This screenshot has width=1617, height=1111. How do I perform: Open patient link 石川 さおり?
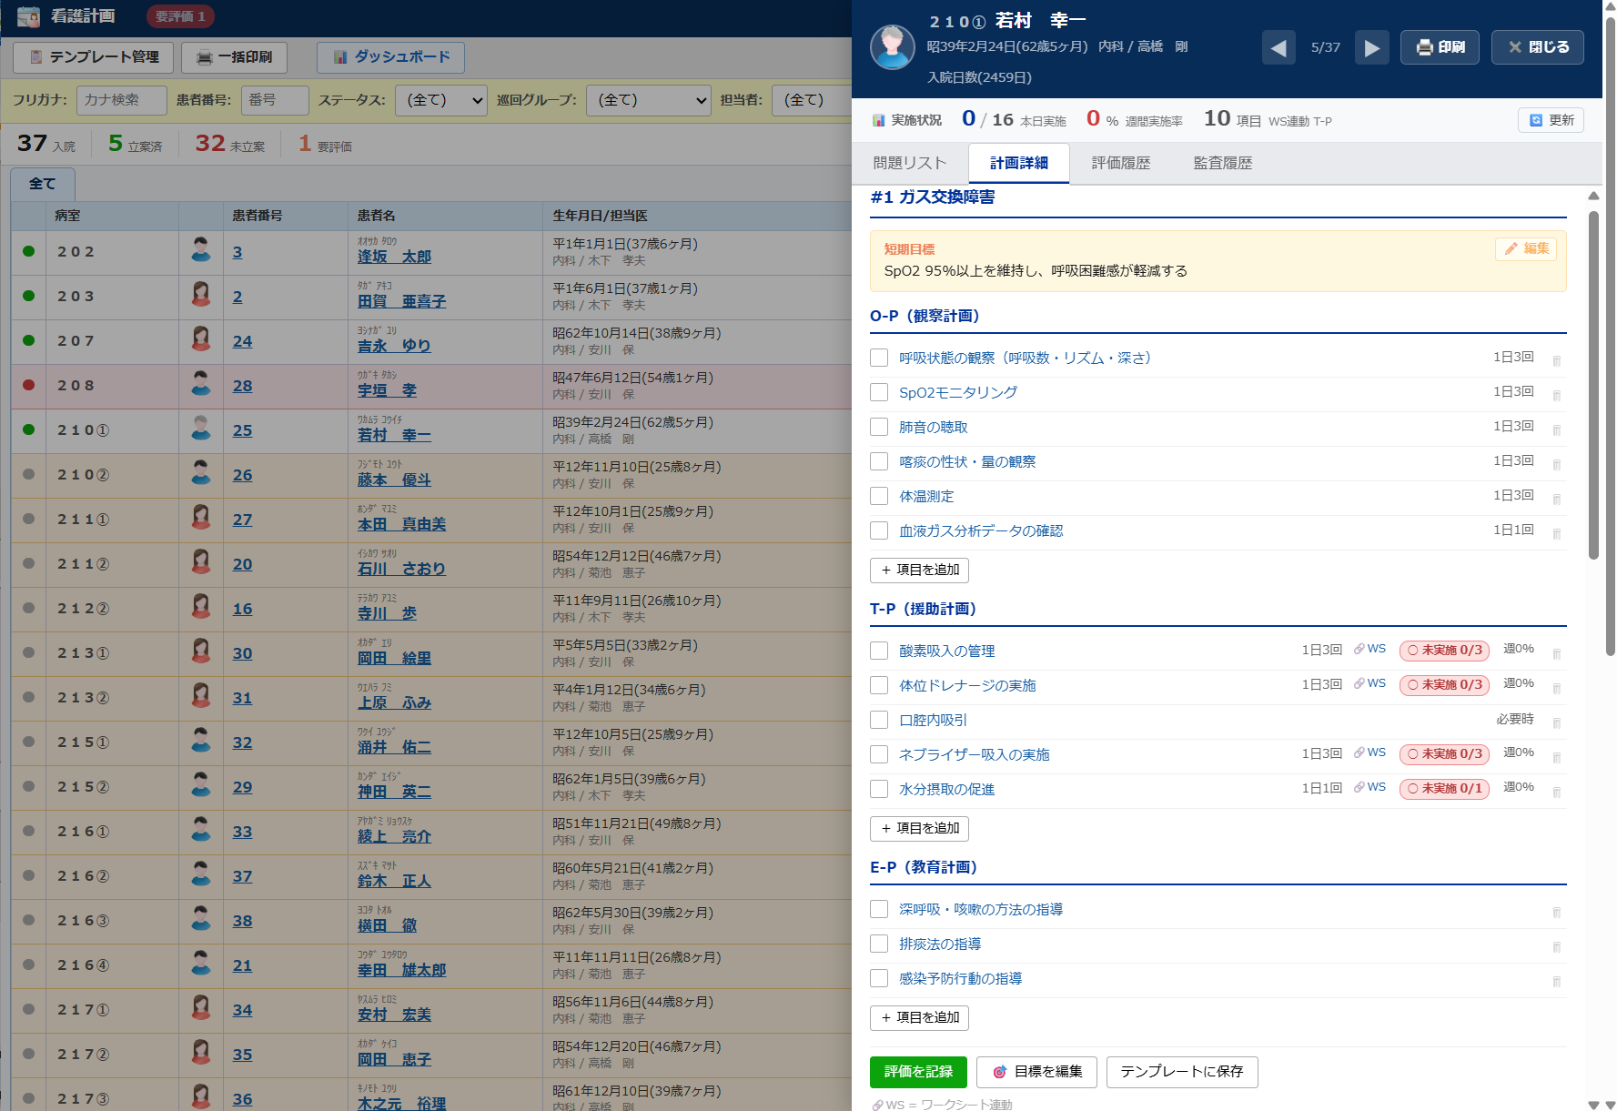click(x=401, y=569)
